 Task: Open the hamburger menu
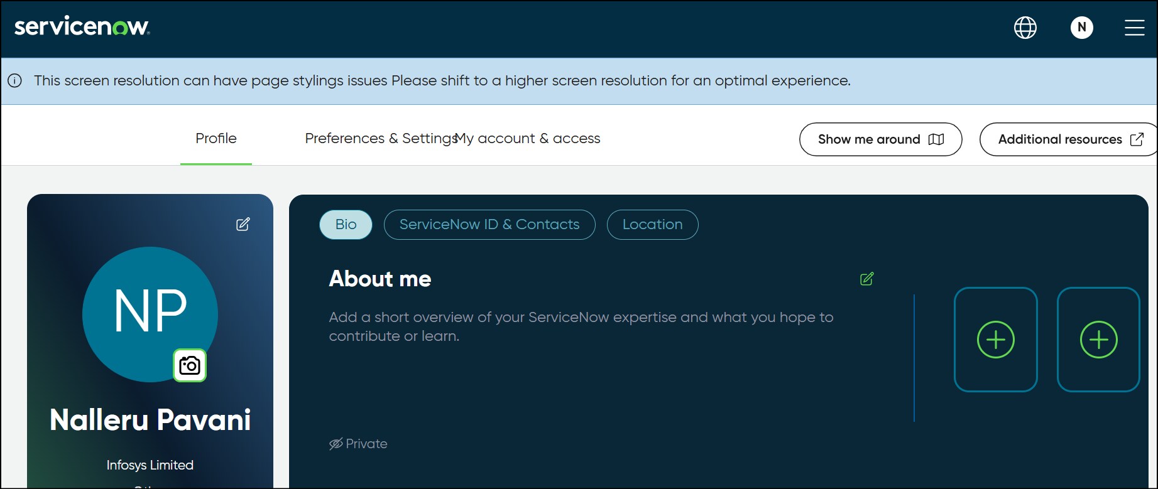[1134, 28]
